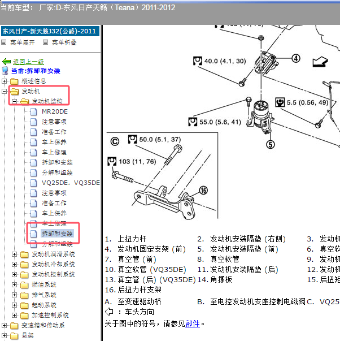Click the 返回上一级 link
This screenshot has height=341, width=340.
pos(28,62)
